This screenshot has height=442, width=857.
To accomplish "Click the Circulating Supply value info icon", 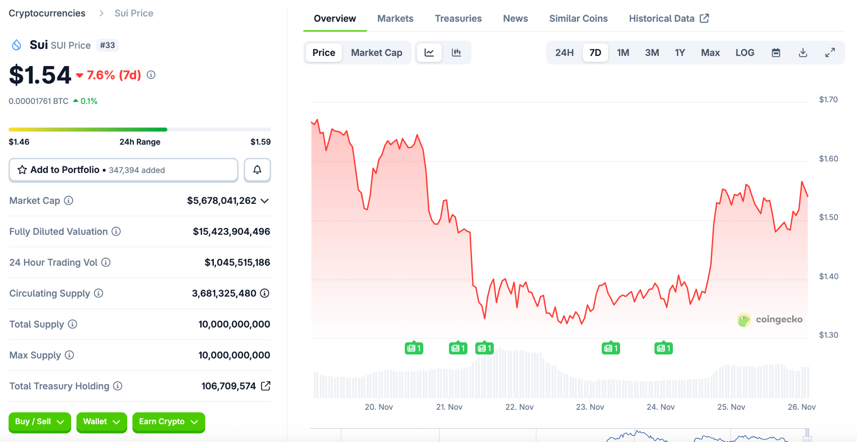I will pyautogui.click(x=264, y=293).
